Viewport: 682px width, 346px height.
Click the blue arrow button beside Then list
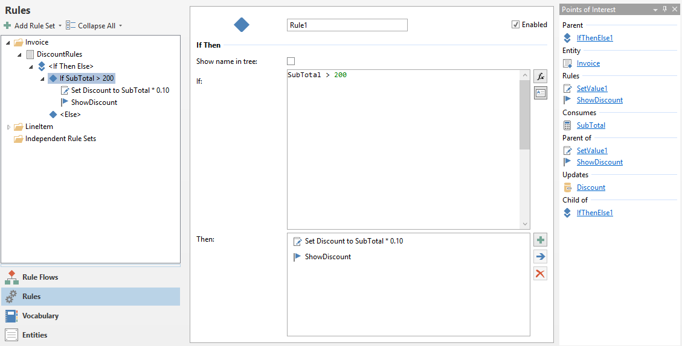pos(541,257)
